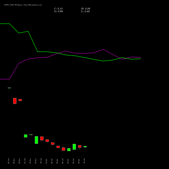Select the low value L: 2.40
The image size is (169, 169).
pos(86,11)
